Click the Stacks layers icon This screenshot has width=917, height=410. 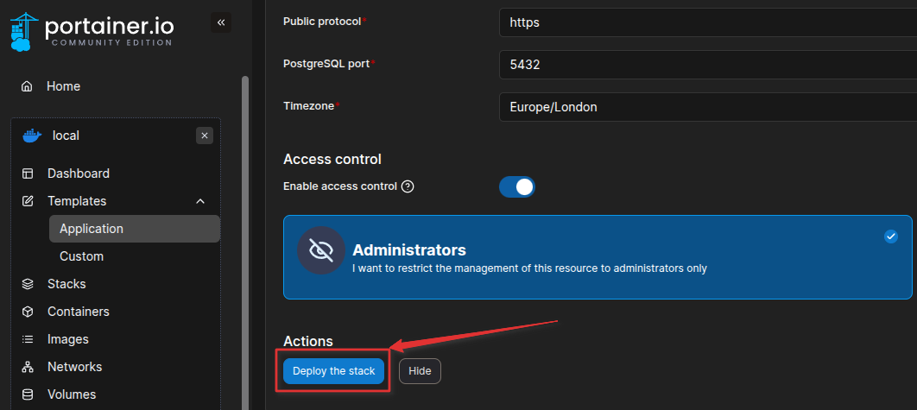pyautogui.click(x=28, y=284)
